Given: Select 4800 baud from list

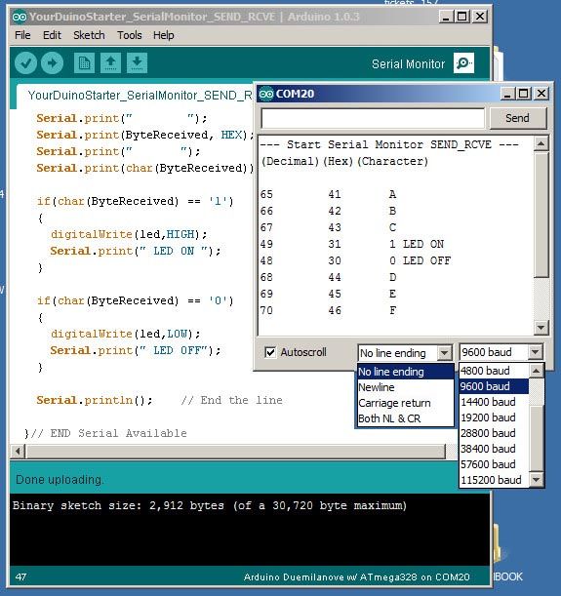Looking at the screenshot, I should (494, 371).
